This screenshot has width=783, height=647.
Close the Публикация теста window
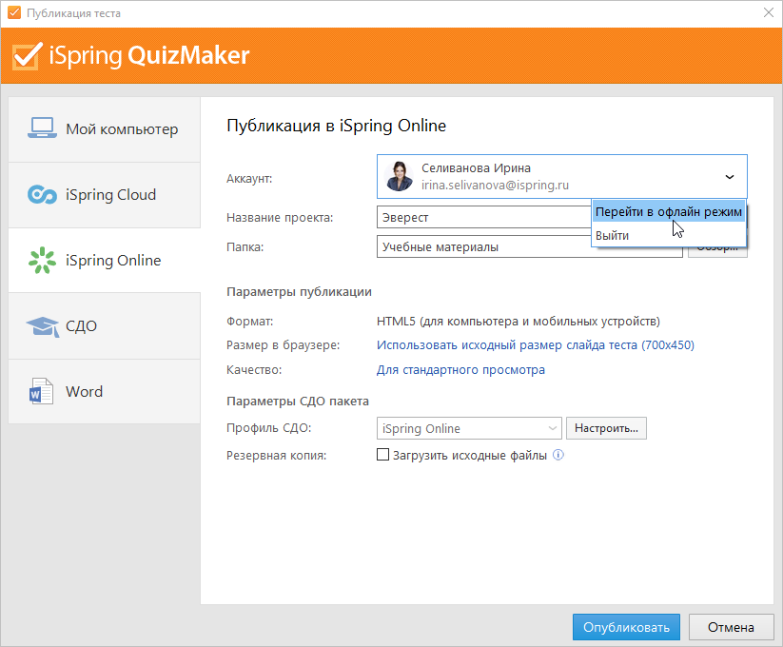[x=769, y=12]
